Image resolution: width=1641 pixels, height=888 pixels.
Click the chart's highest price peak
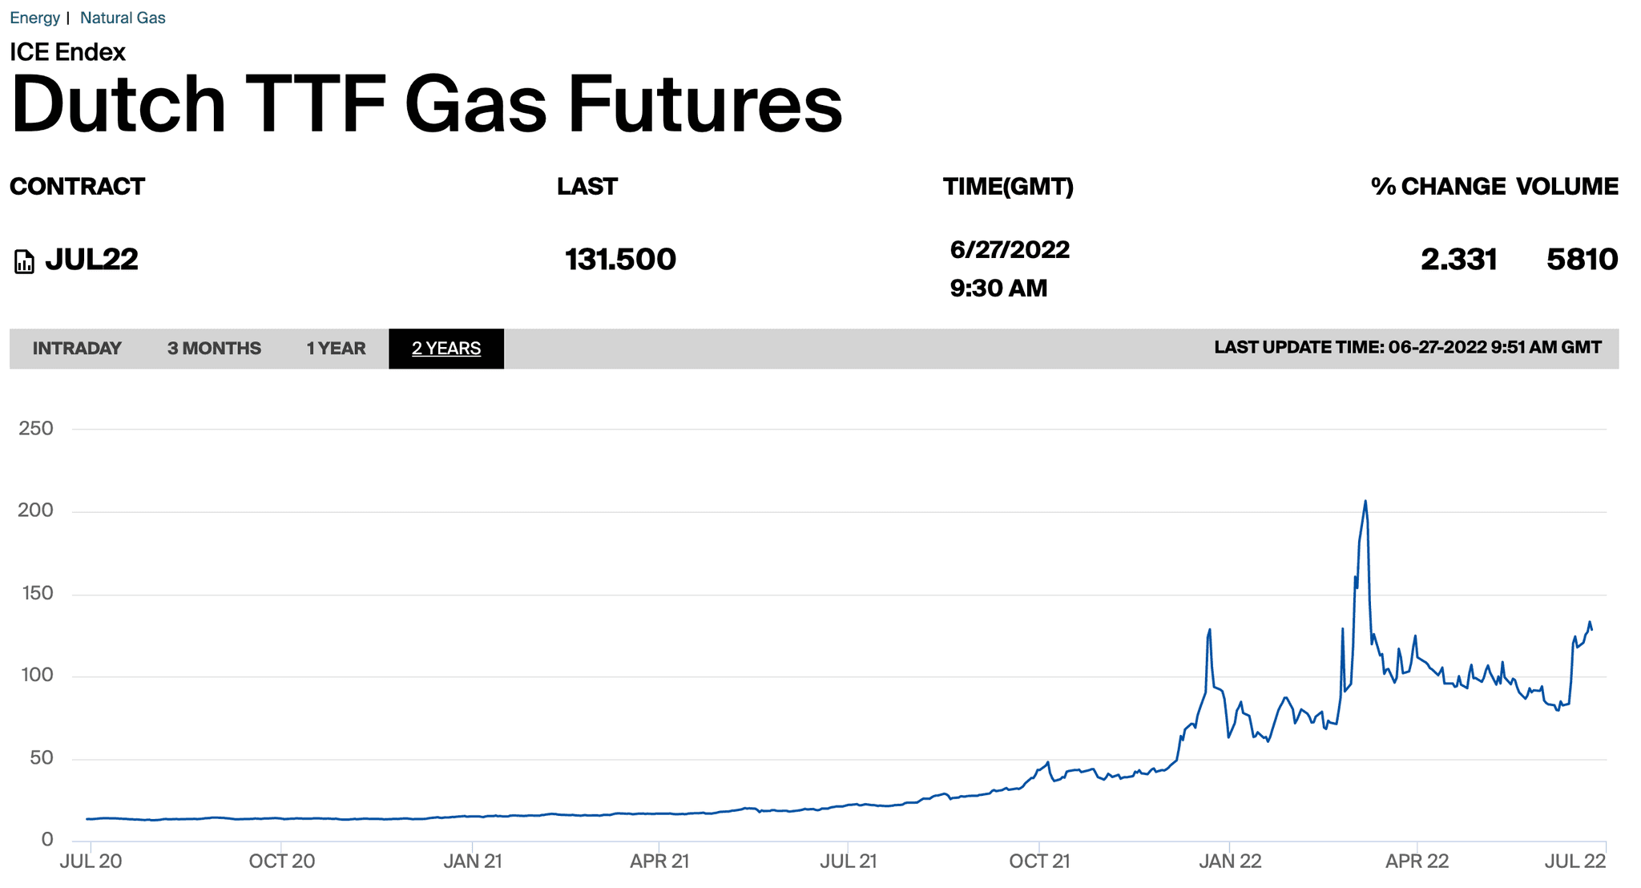click(1365, 502)
